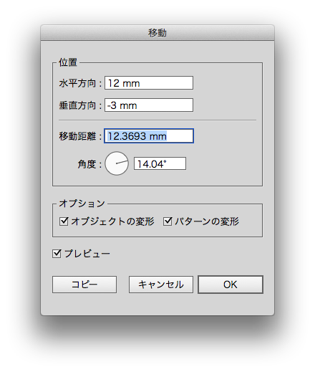Click the 水平方向 label
The height and width of the screenshot is (372, 315).
click(77, 83)
